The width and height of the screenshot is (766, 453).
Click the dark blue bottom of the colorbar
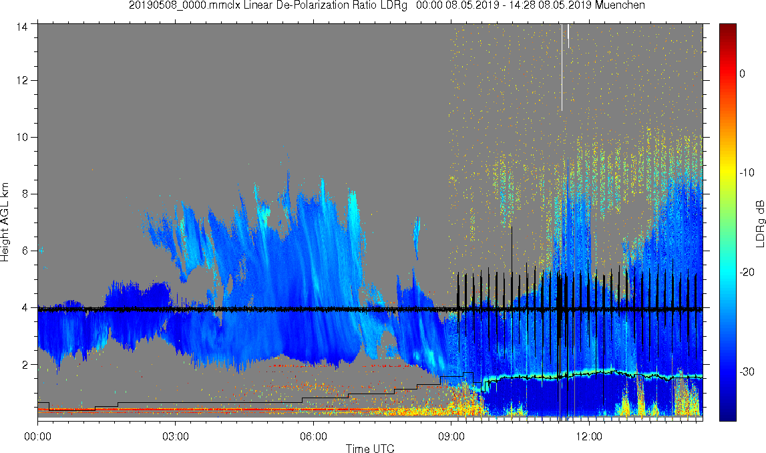[x=728, y=413]
